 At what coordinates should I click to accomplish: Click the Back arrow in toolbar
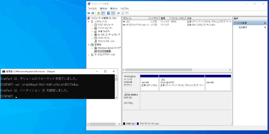[89, 13]
